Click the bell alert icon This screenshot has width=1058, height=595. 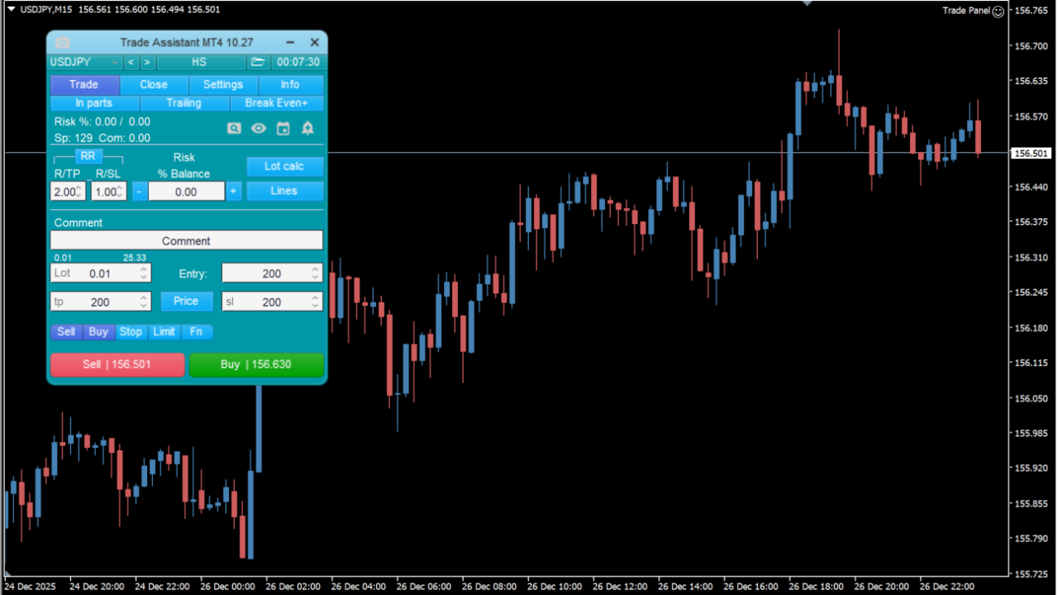pos(307,128)
